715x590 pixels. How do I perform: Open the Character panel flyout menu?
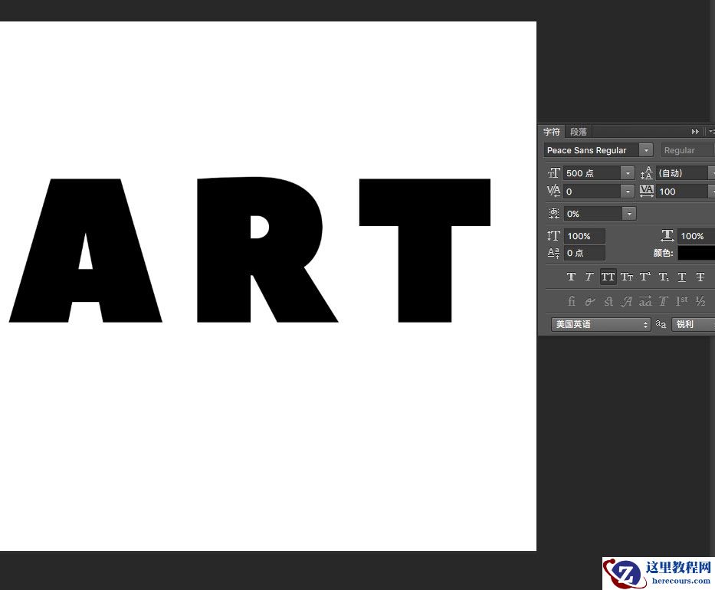point(711,132)
